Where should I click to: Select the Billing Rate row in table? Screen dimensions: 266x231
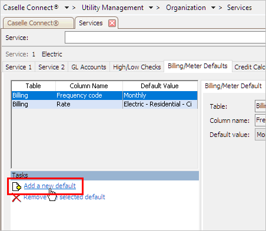104,104
